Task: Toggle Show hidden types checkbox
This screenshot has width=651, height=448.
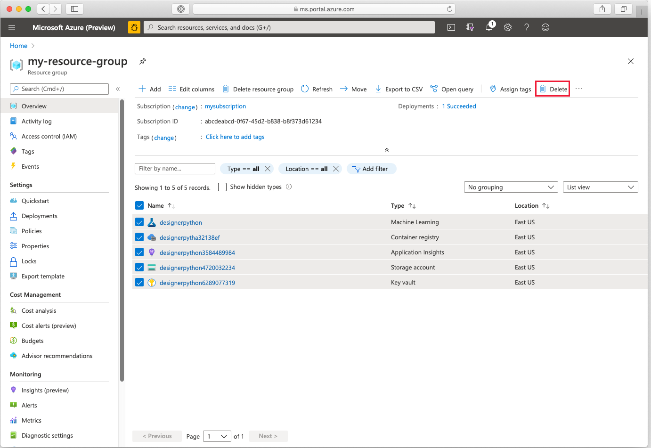Action: (x=222, y=187)
